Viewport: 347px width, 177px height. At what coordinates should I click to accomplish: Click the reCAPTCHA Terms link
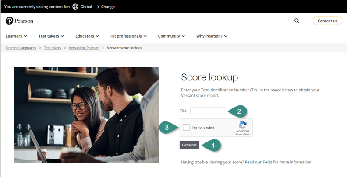click(247, 134)
